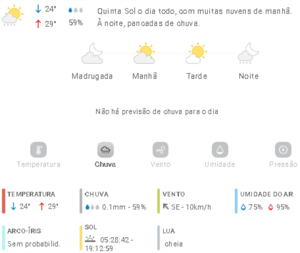
Task: Switch to the Temperatura tab label
Action: click(38, 164)
